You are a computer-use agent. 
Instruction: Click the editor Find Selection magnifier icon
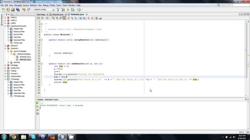coord(53,18)
